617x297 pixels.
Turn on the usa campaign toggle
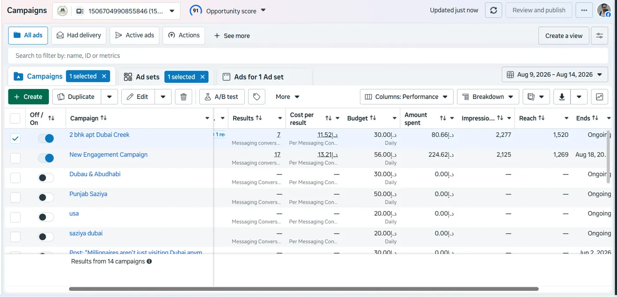click(x=46, y=217)
